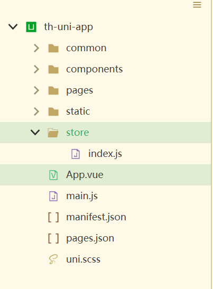This screenshot has height=289, width=213.
Task: Collapse the th-uni-app project root
Action: point(13,27)
